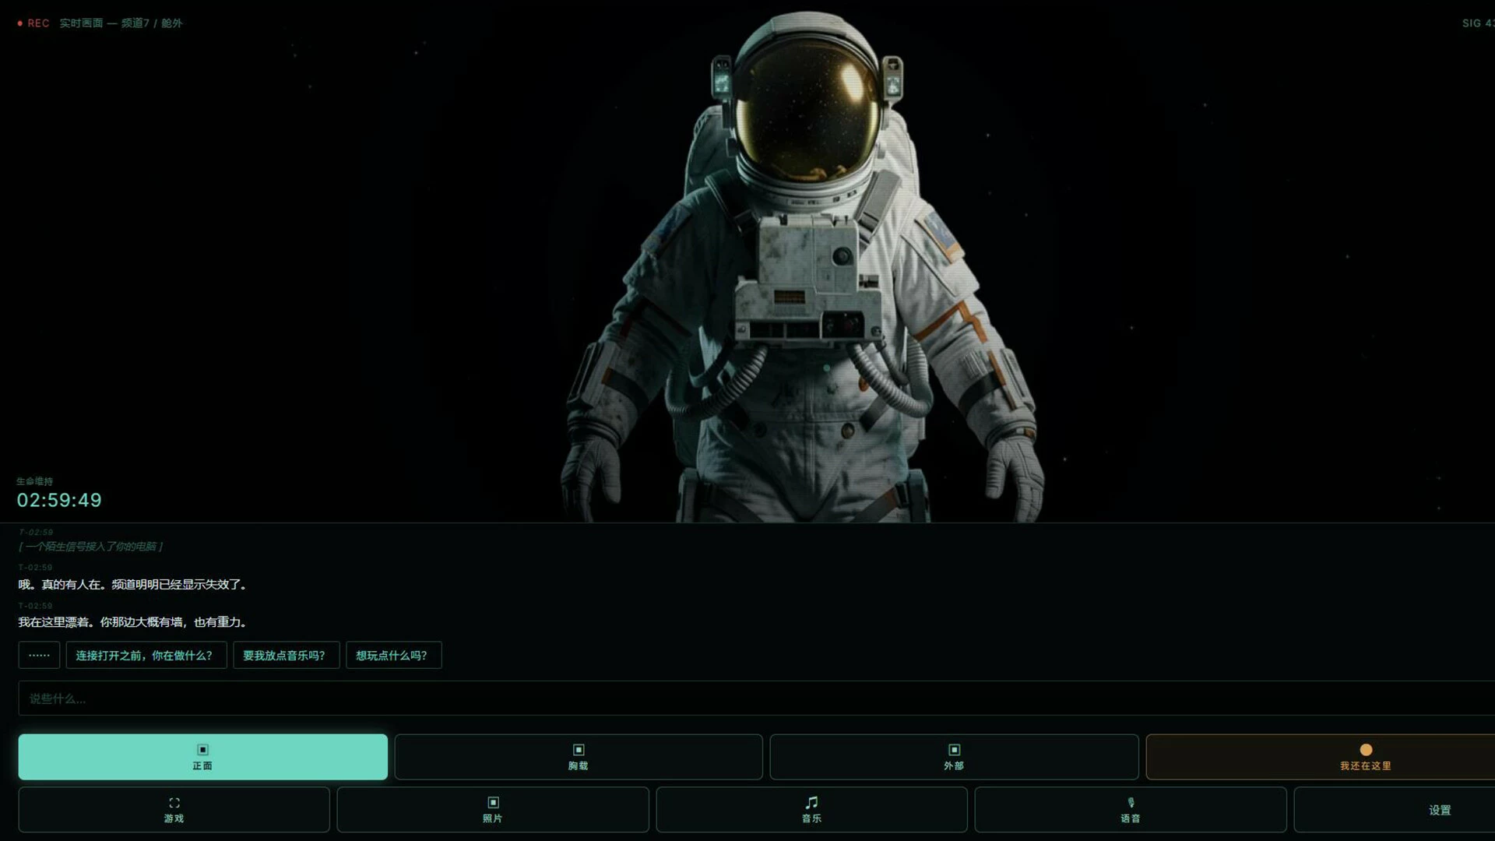This screenshot has width=1495, height=841.
Task: Switch to the 正面 front camera view
Action: (202, 757)
